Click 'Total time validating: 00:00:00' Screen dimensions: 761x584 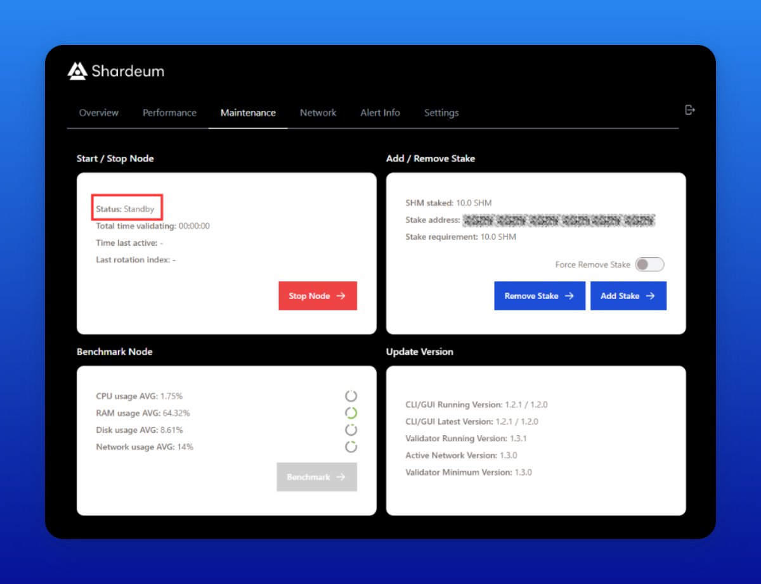[153, 226]
